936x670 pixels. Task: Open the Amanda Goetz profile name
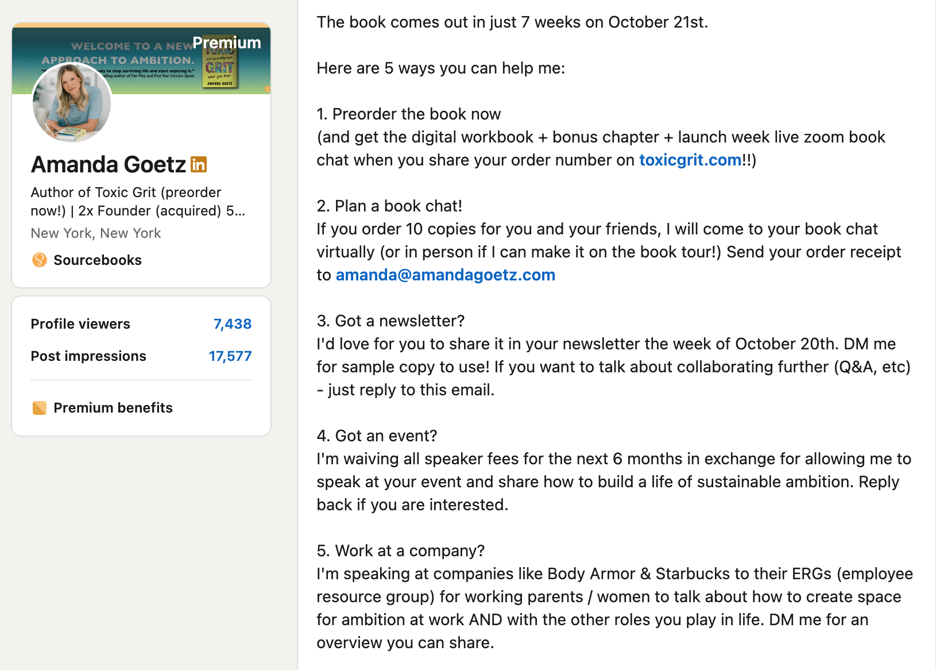109,165
